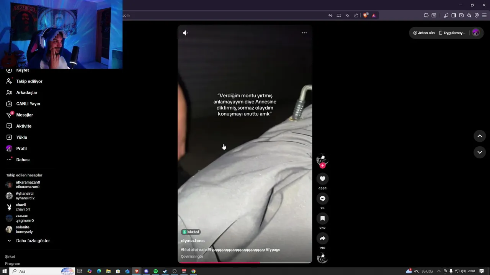Share the video with the arrow icon

click(322, 238)
